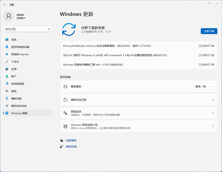Click the 预览体验计划 description subtitle text
The width and height of the screenshot is (222, 172).
100,128
